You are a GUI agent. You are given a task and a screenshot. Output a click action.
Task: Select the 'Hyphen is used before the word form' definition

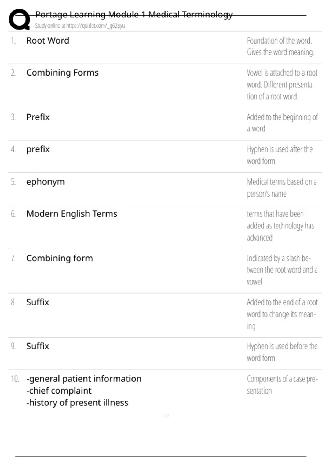[282, 352]
